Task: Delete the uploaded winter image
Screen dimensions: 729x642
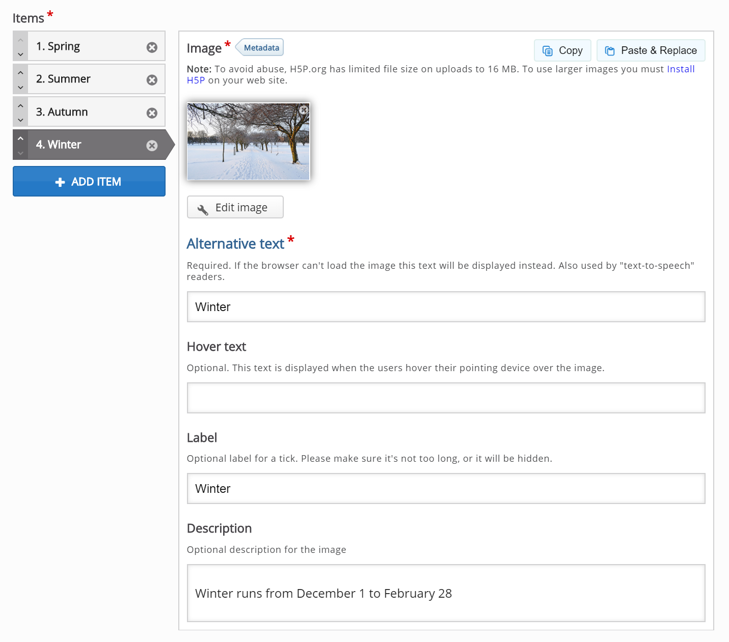Action: [x=304, y=110]
